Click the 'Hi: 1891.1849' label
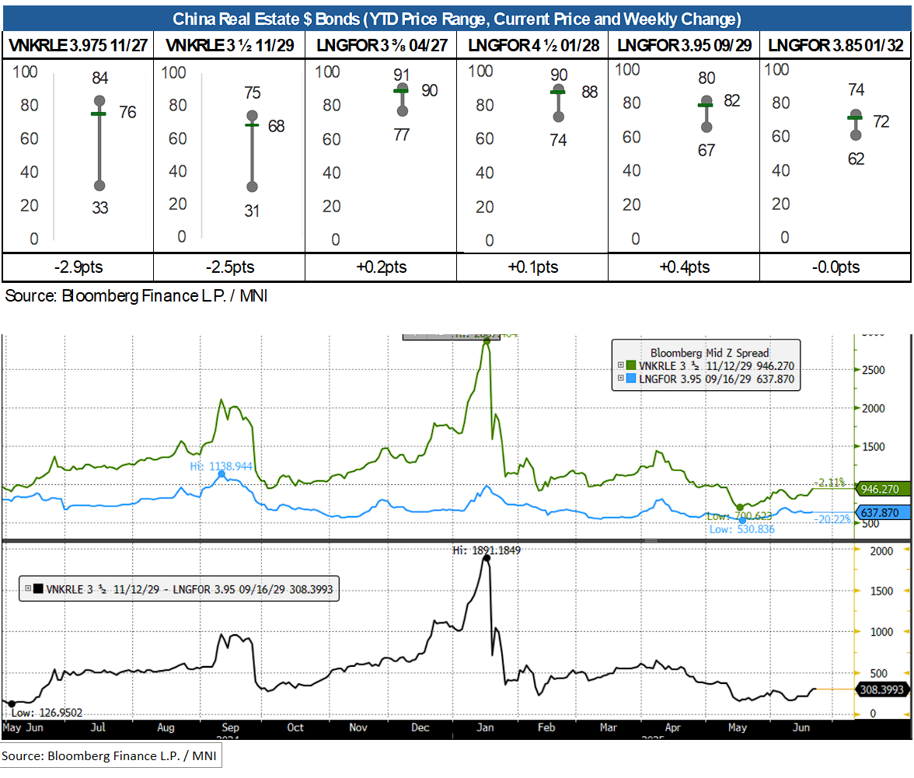 pos(487,550)
